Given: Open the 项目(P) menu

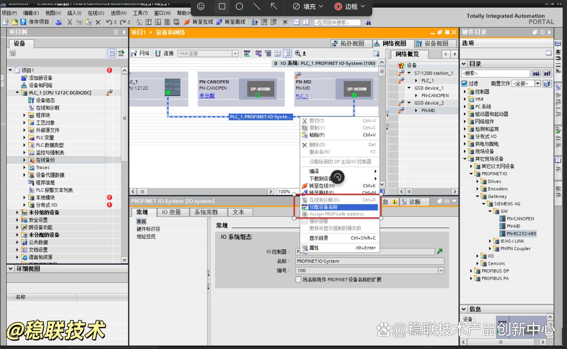Looking at the screenshot, I should point(9,13).
